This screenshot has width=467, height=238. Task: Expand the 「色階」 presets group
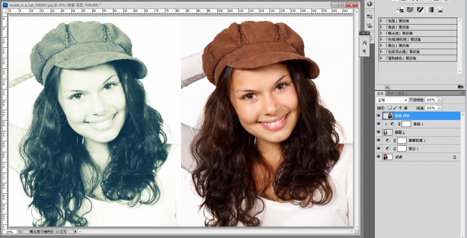pos(381,21)
